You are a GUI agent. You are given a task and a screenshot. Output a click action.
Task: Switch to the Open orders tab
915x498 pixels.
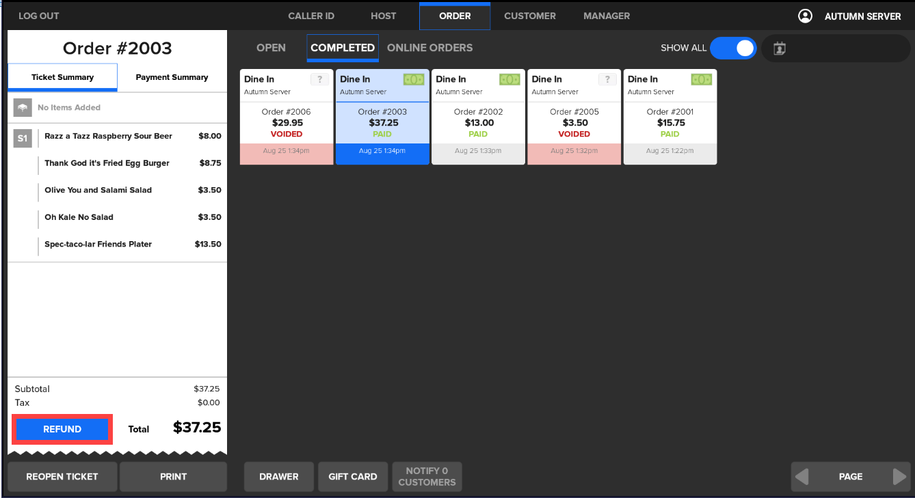coord(271,48)
